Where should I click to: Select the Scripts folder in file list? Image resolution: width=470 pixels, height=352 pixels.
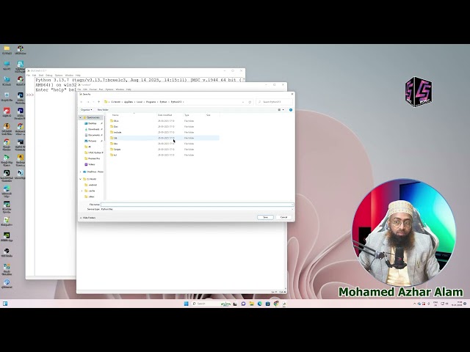(x=117, y=149)
